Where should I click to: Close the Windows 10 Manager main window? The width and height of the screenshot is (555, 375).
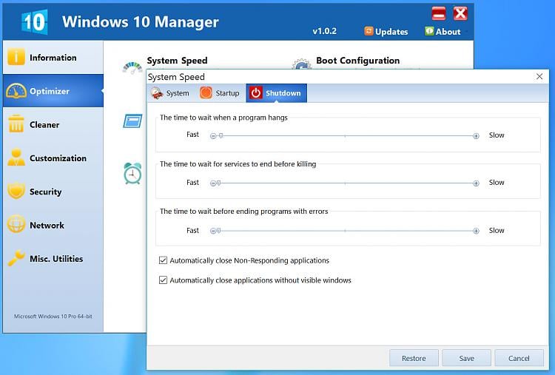(x=460, y=14)
